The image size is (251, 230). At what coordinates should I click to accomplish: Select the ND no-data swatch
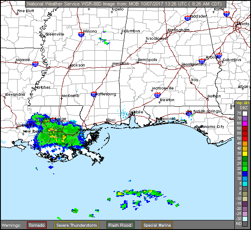tap(245, 224)
